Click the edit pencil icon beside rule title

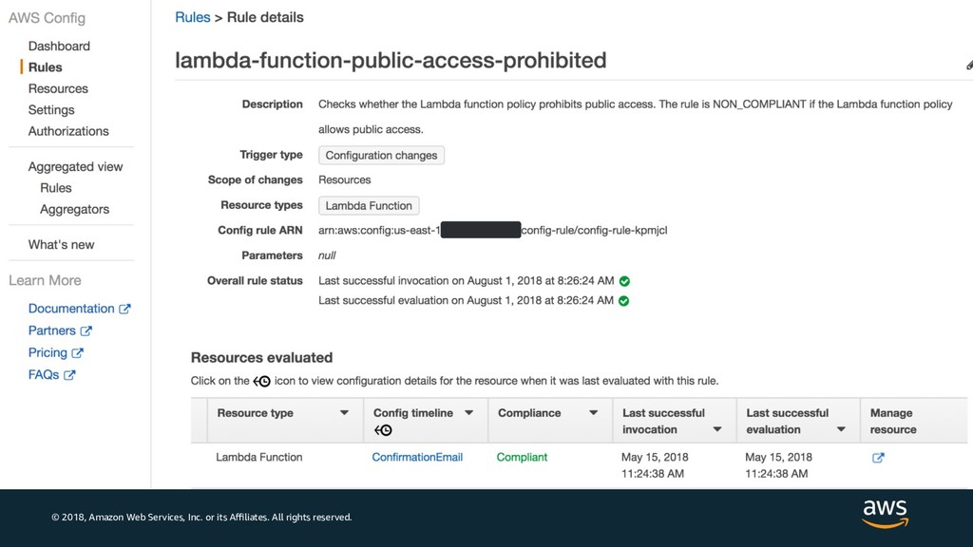[x=968, y=66]
